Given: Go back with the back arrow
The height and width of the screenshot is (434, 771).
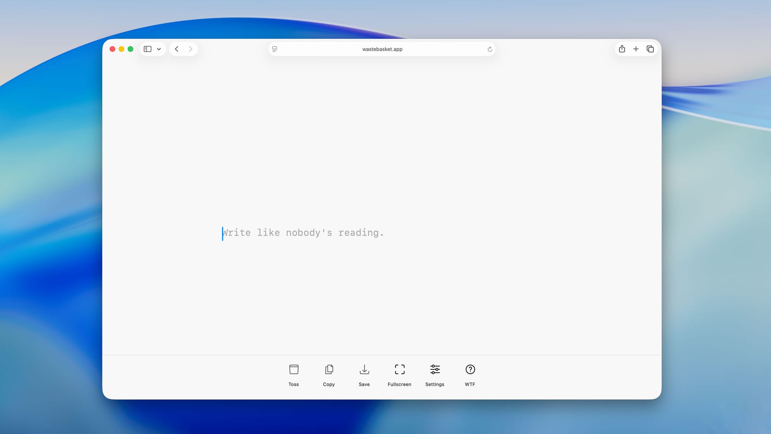Looking at the screenshot, I should (177, 49).
